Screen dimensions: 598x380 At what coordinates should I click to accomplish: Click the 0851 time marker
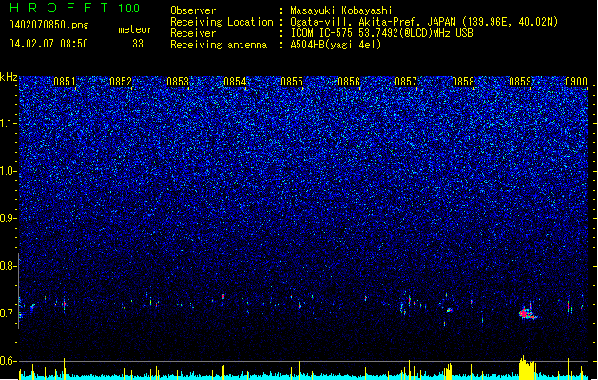click(65, 81)
